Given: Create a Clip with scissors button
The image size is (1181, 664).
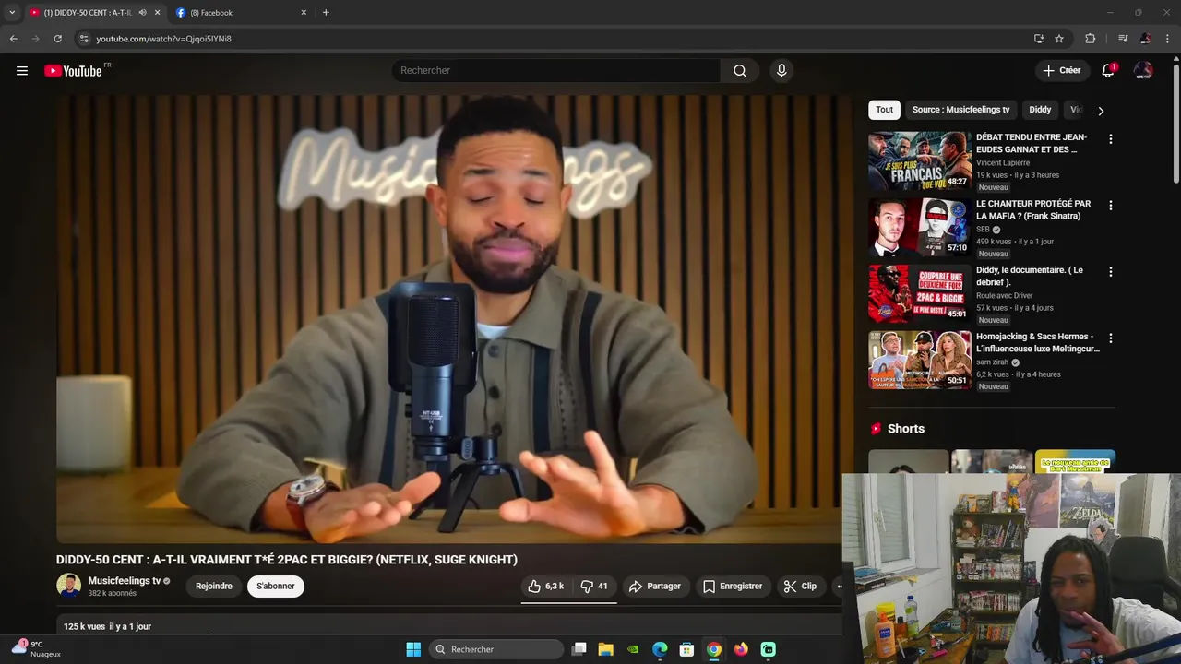Looking at the screenshot, I should tap(800, 586).
